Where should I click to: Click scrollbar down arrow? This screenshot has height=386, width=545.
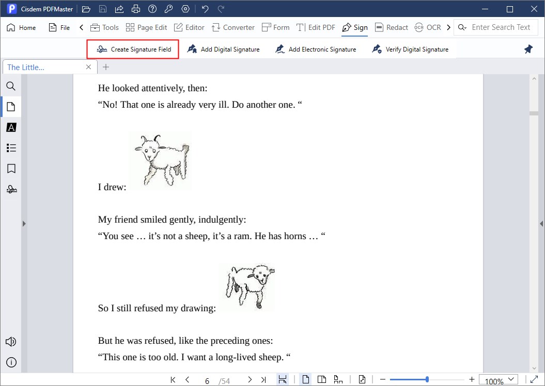pos(534,368)
